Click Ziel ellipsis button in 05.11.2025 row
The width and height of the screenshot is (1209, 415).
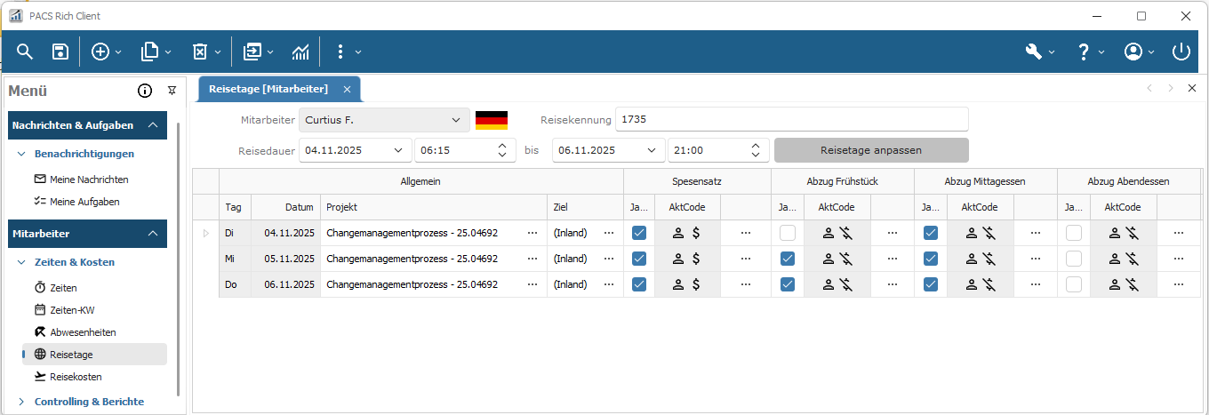[x=609, y=259]
